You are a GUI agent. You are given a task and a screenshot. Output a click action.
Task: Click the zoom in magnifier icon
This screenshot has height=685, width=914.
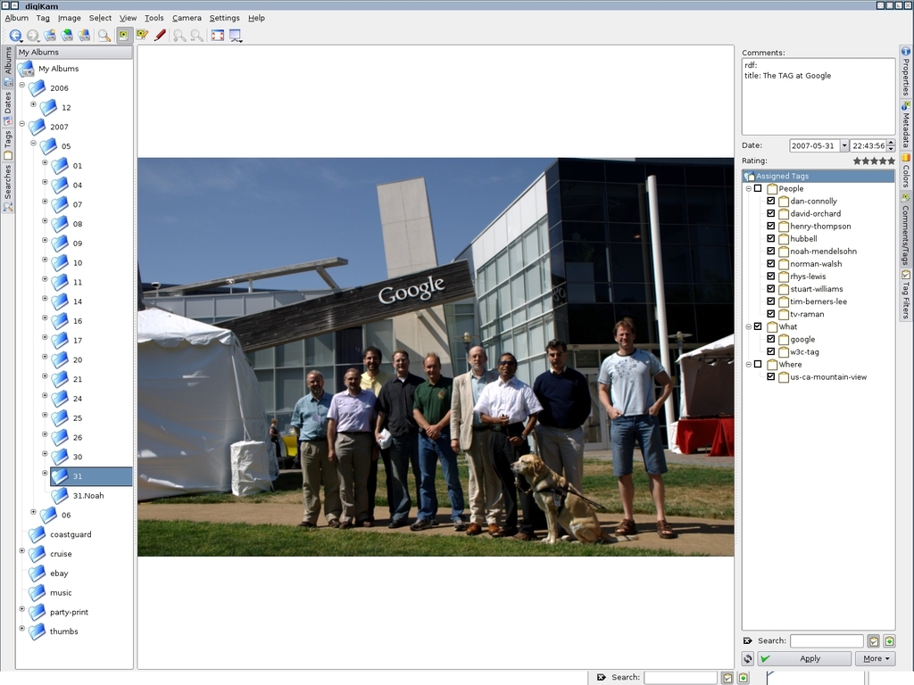click(179, 36)
